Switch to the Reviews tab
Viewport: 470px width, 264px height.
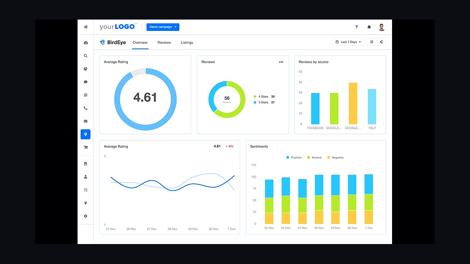[x=164, y=42]
